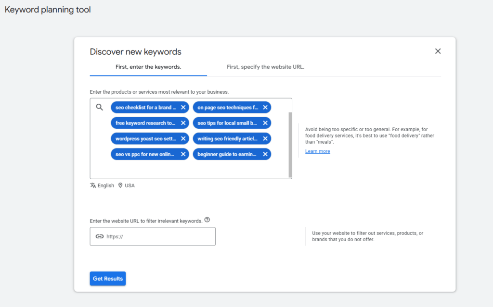The width and height of the screenshot is (493, 307).
Task: Close the Discover new keywords dialog
Action: click(438, 51)
